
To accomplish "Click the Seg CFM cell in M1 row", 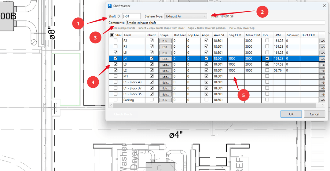I will (236, 76).
